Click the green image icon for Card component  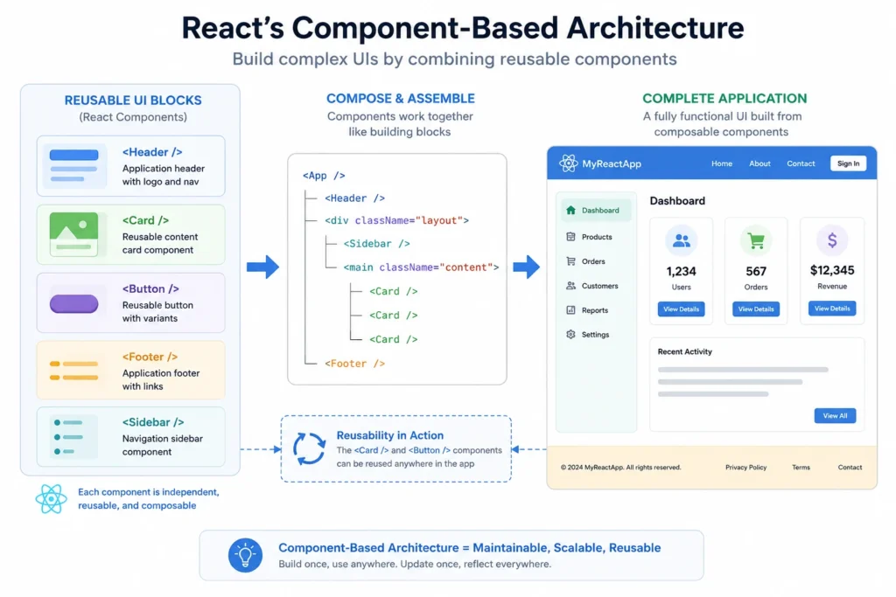73,234
